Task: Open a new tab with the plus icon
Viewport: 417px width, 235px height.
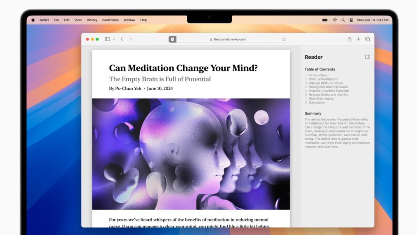Action: coord(358,39)
